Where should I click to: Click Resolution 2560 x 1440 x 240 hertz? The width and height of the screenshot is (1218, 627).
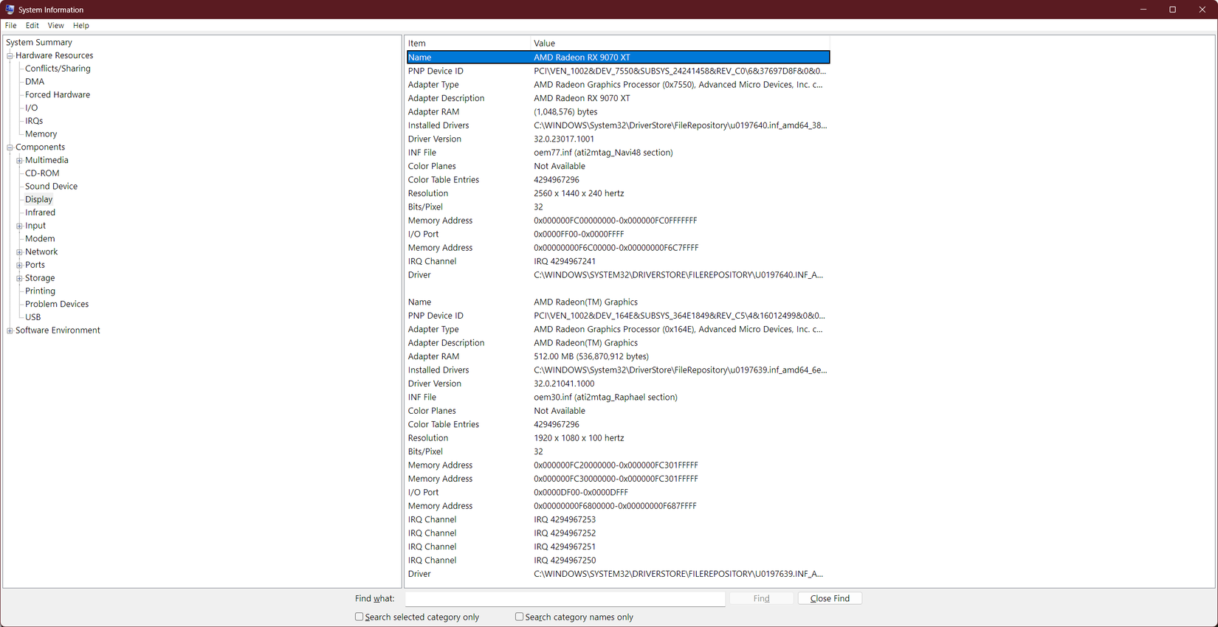[x=579, y=193]
